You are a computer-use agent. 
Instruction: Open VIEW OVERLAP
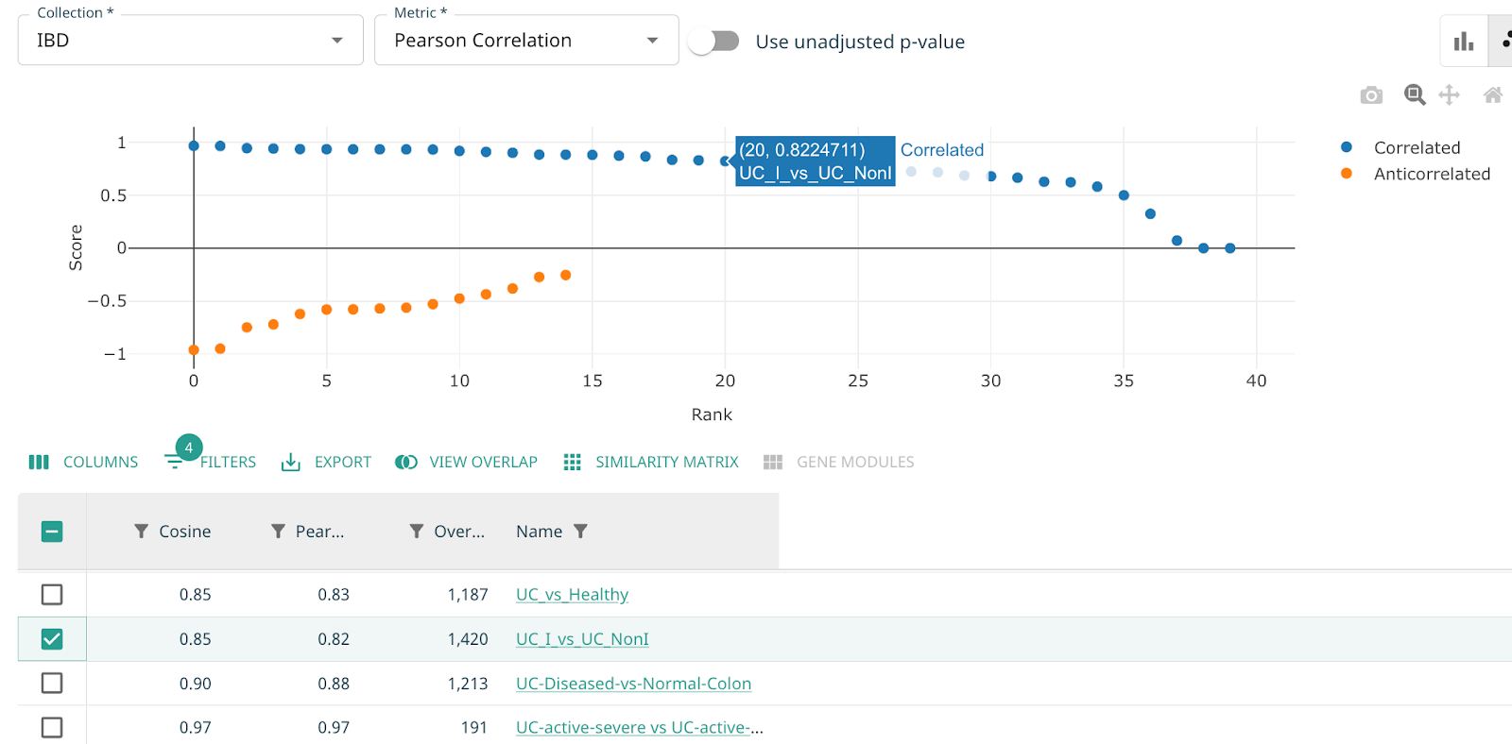[467, 462]
